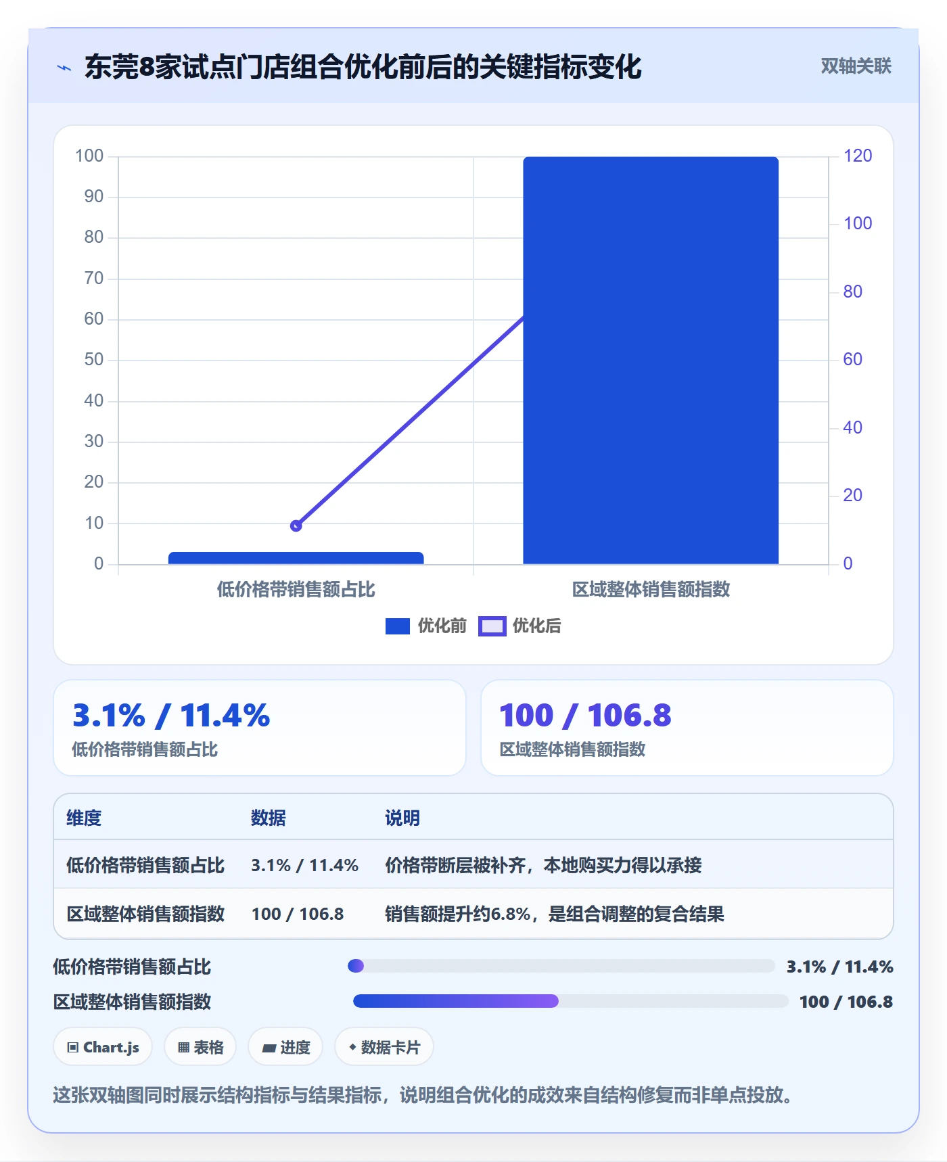947x1162 pixels.
Task: Click x-axis label 区域整体销售额指数
Action: (651, 589)
